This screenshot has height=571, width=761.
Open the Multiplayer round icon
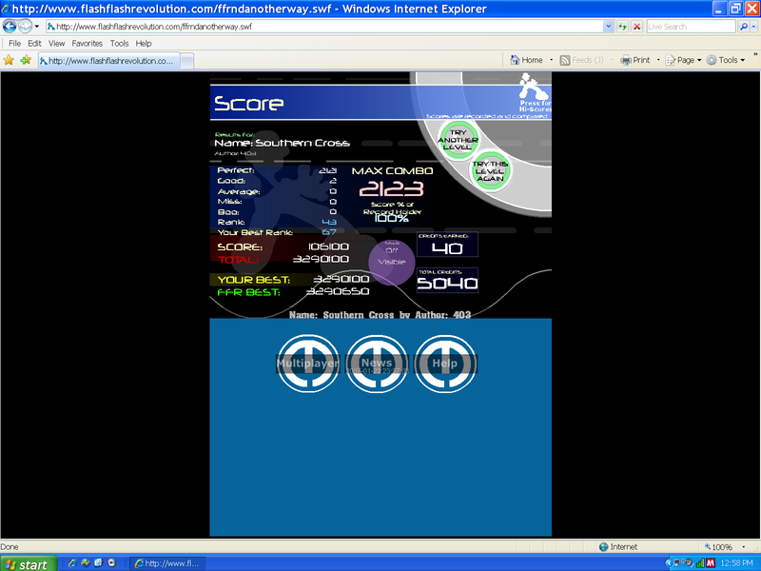[307, 363]
